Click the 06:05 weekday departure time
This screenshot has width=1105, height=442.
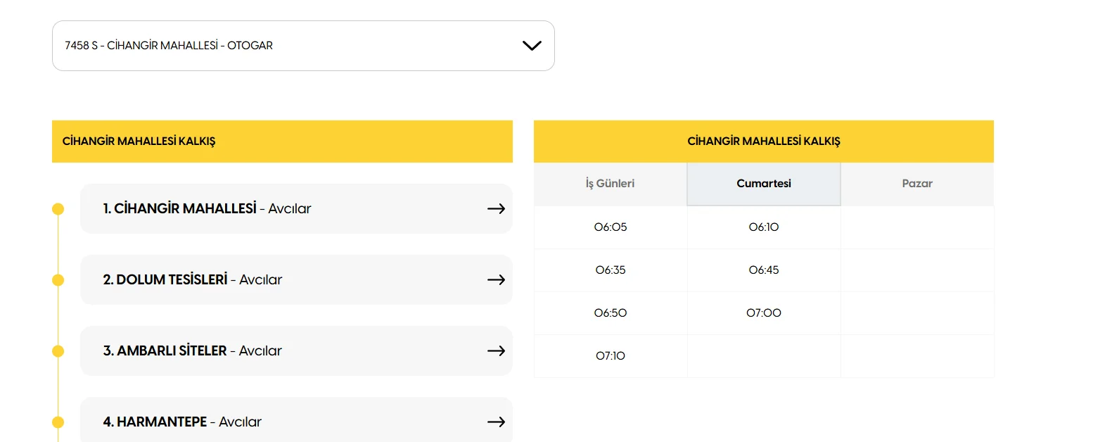[610, 227]
